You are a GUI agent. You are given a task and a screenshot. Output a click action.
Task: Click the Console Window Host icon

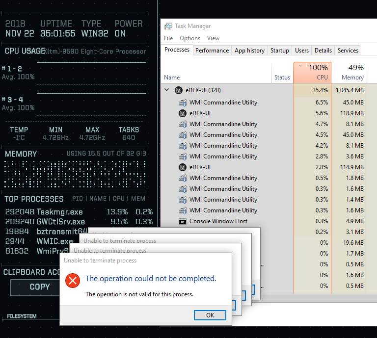click(x=183, y=221)
